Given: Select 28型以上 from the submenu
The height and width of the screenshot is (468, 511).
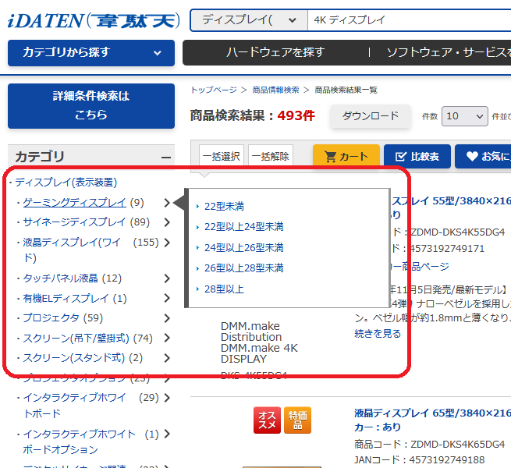Looking at the screenshot, I should tap(224, 289).
